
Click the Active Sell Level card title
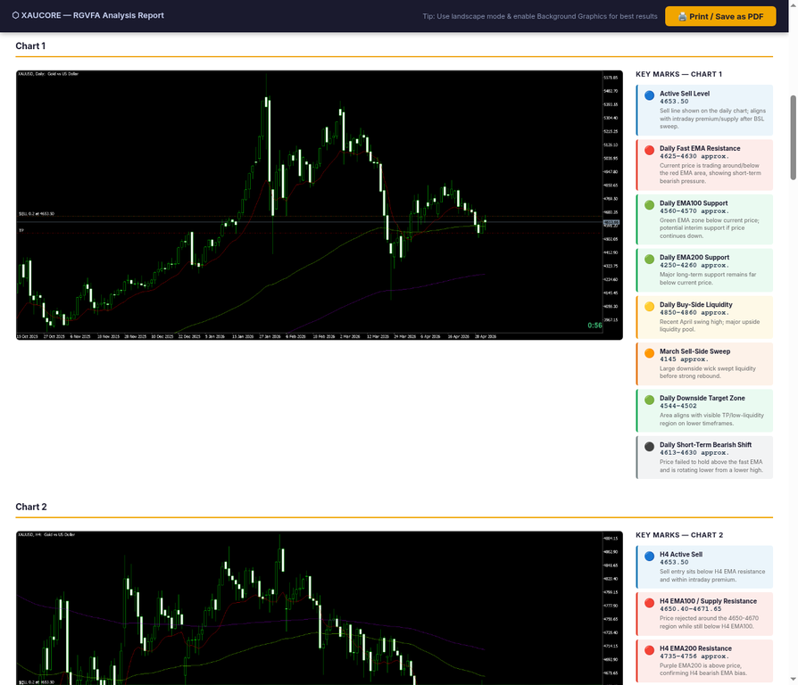click(685, 94)
